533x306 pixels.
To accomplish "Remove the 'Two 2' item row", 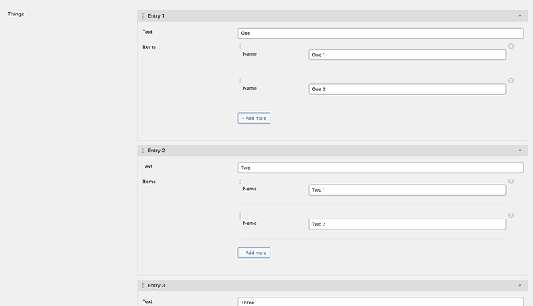I will [511, 216].
